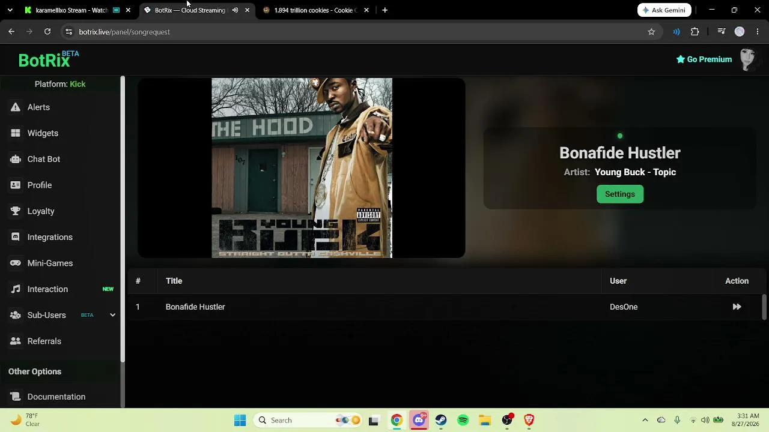
Task: Open the Interaction menu item
Action: click(x=47, y=289)
